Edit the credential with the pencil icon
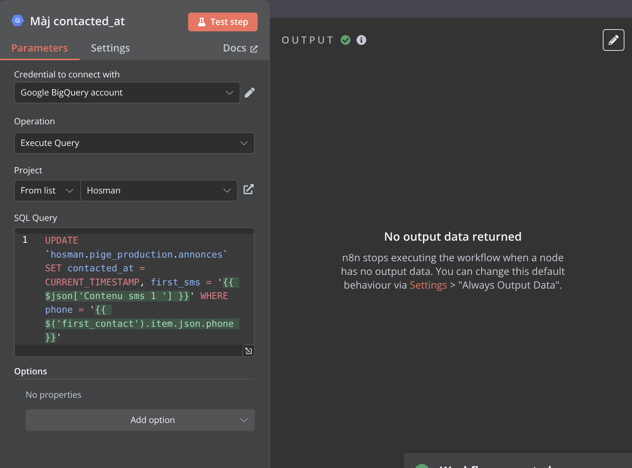The image size is (632, 468). 250,93
